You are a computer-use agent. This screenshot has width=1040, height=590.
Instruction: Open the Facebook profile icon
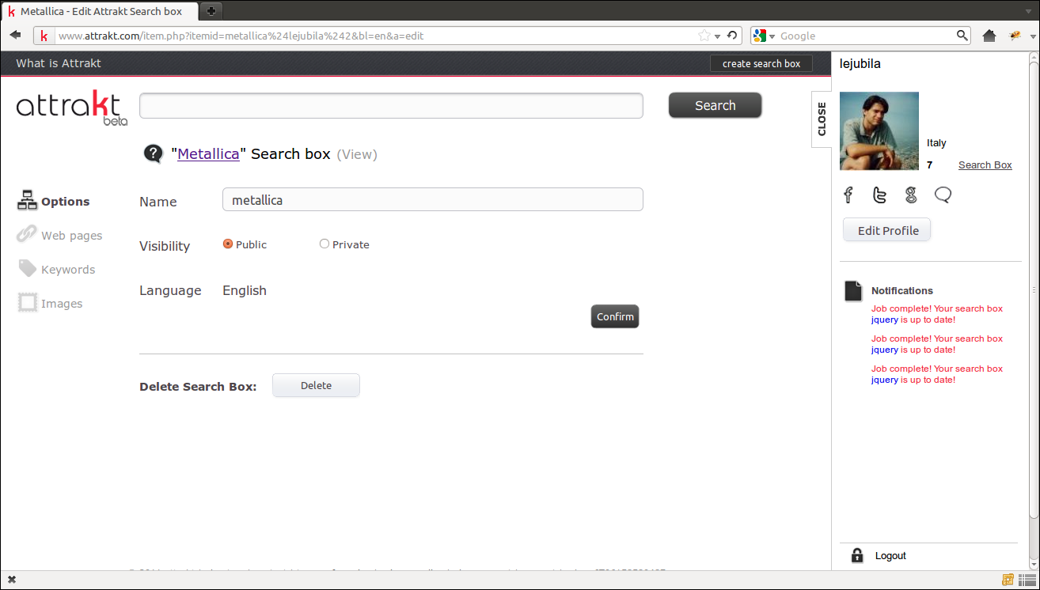848,195
